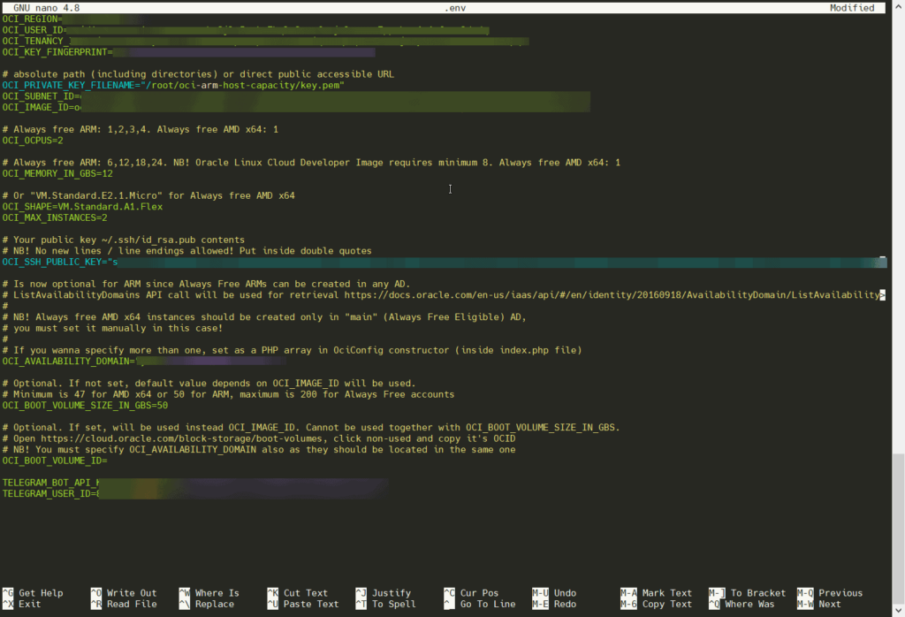The width and height of the screenshot is (905, 617).
Task: Click the OCI_MAX_INSTANCES=2 line
Action: [x=55, y=217]
